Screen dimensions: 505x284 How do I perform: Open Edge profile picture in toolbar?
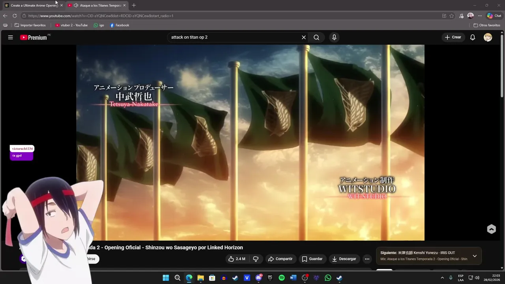[x=470, y=16]
